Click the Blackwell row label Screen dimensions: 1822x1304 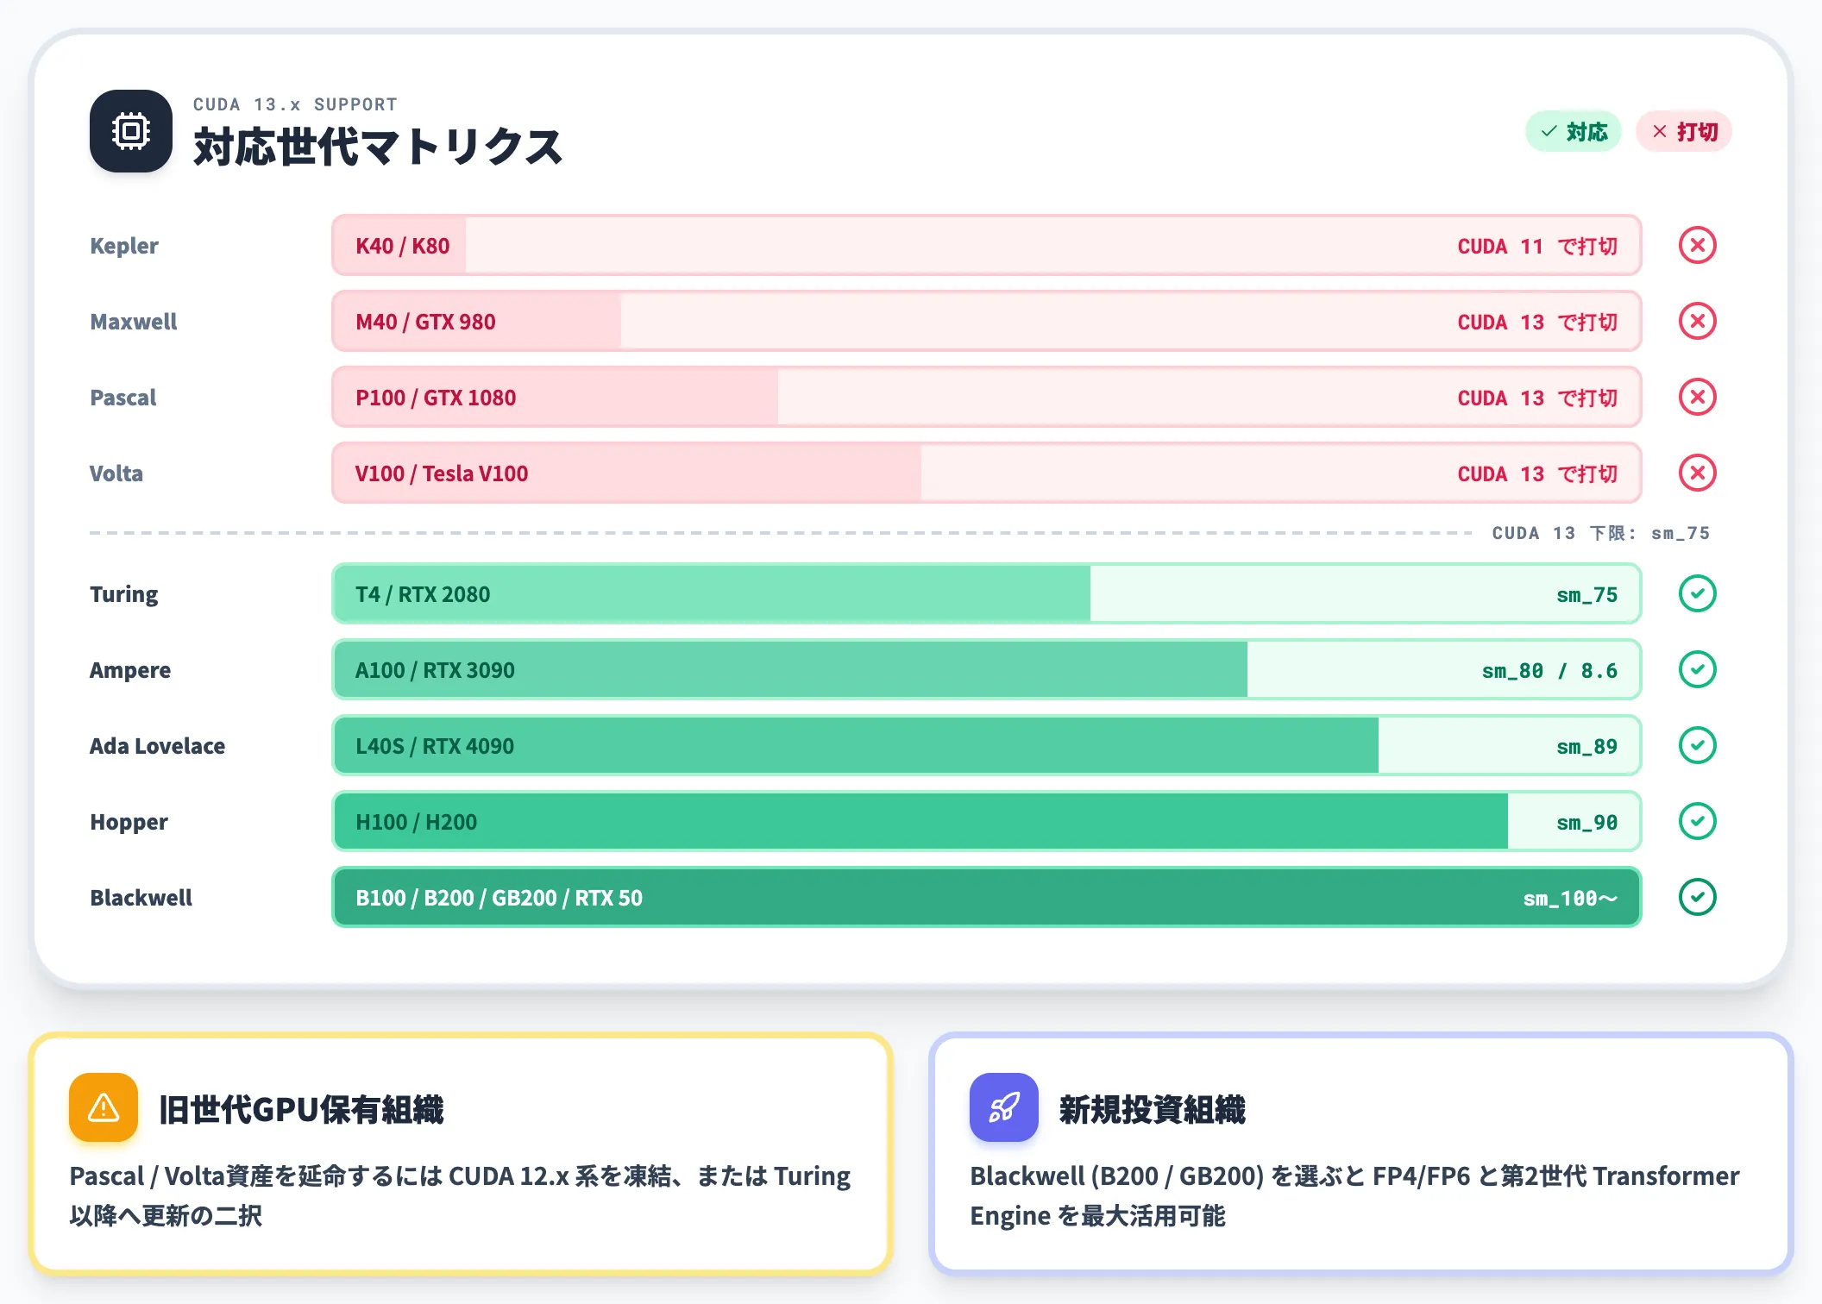coord(141,898)
